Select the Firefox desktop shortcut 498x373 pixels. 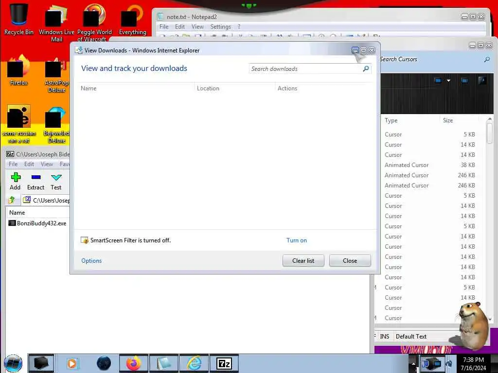pyautogui.click(x=19, y=70)
